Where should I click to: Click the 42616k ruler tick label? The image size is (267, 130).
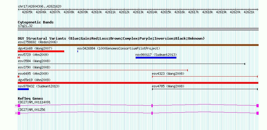(180, 12)
